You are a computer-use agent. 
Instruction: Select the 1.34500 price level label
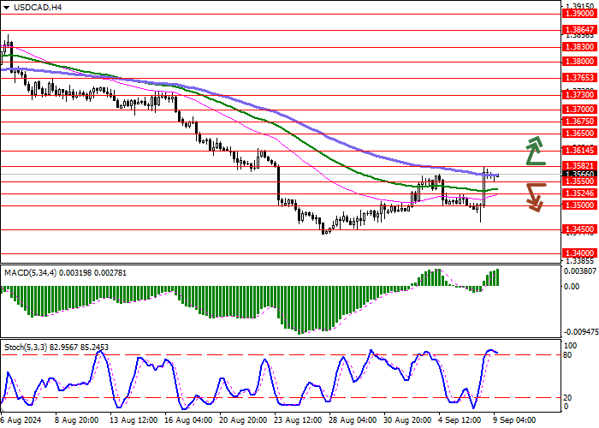click(x=580, y=229)
